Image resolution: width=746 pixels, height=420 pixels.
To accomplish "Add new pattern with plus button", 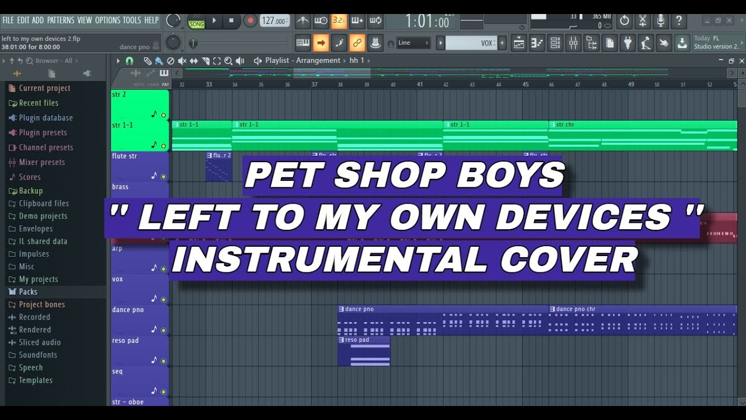I will click(x=502, y=43).
